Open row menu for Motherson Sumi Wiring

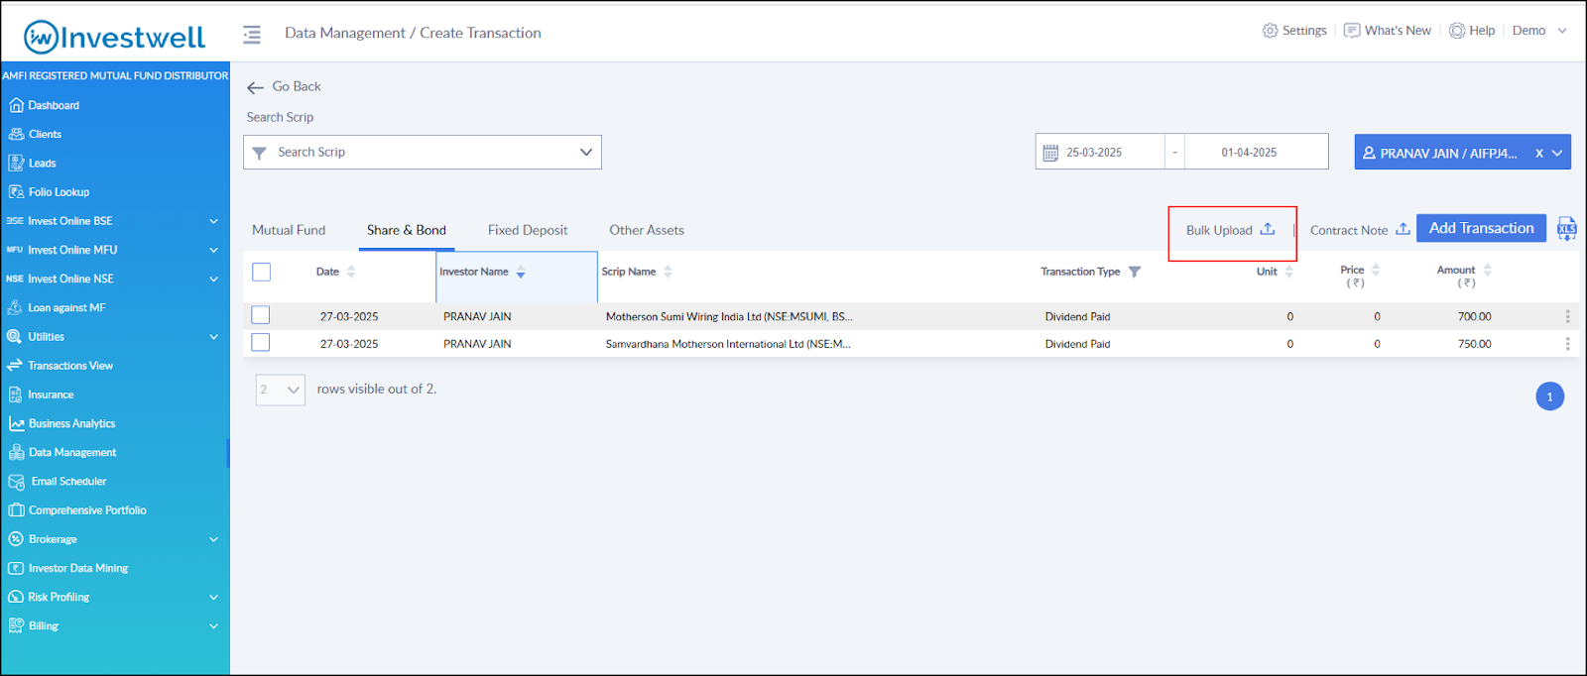(1567, 316)
